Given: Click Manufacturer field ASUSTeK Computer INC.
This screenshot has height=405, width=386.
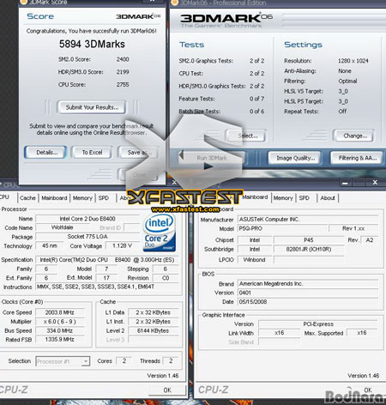Looking at the screenshot, I should pyautogui.click(x=308, y=220).
